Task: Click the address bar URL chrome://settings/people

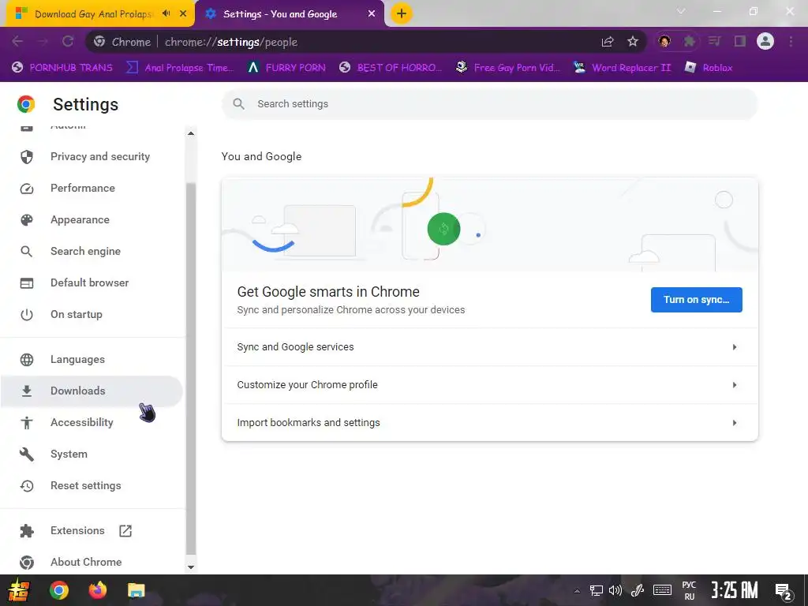Action: coord(231,43)
